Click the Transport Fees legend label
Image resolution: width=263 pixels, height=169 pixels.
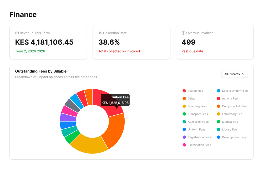tap(198, 114)
